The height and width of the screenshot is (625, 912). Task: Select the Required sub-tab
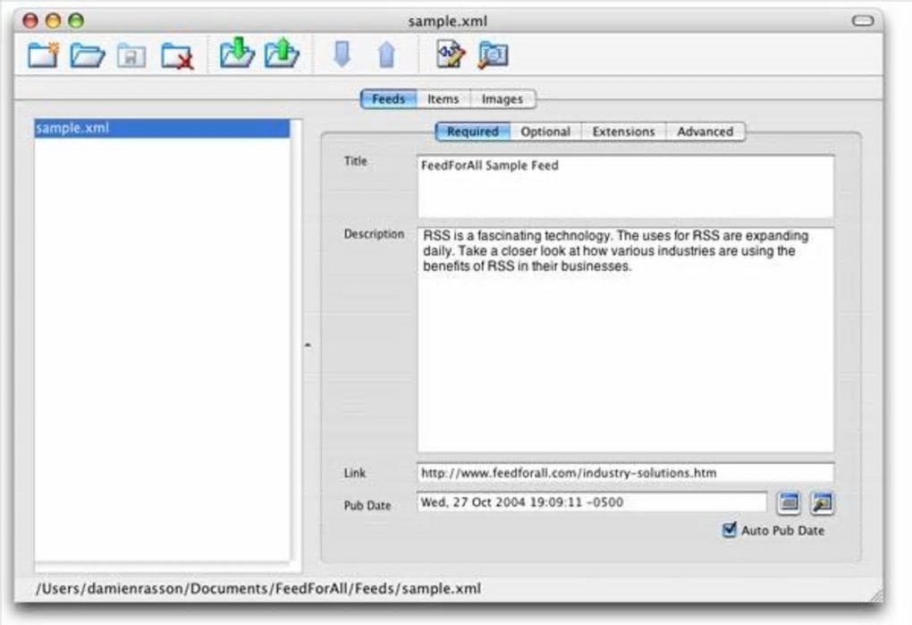coord(472,131)
